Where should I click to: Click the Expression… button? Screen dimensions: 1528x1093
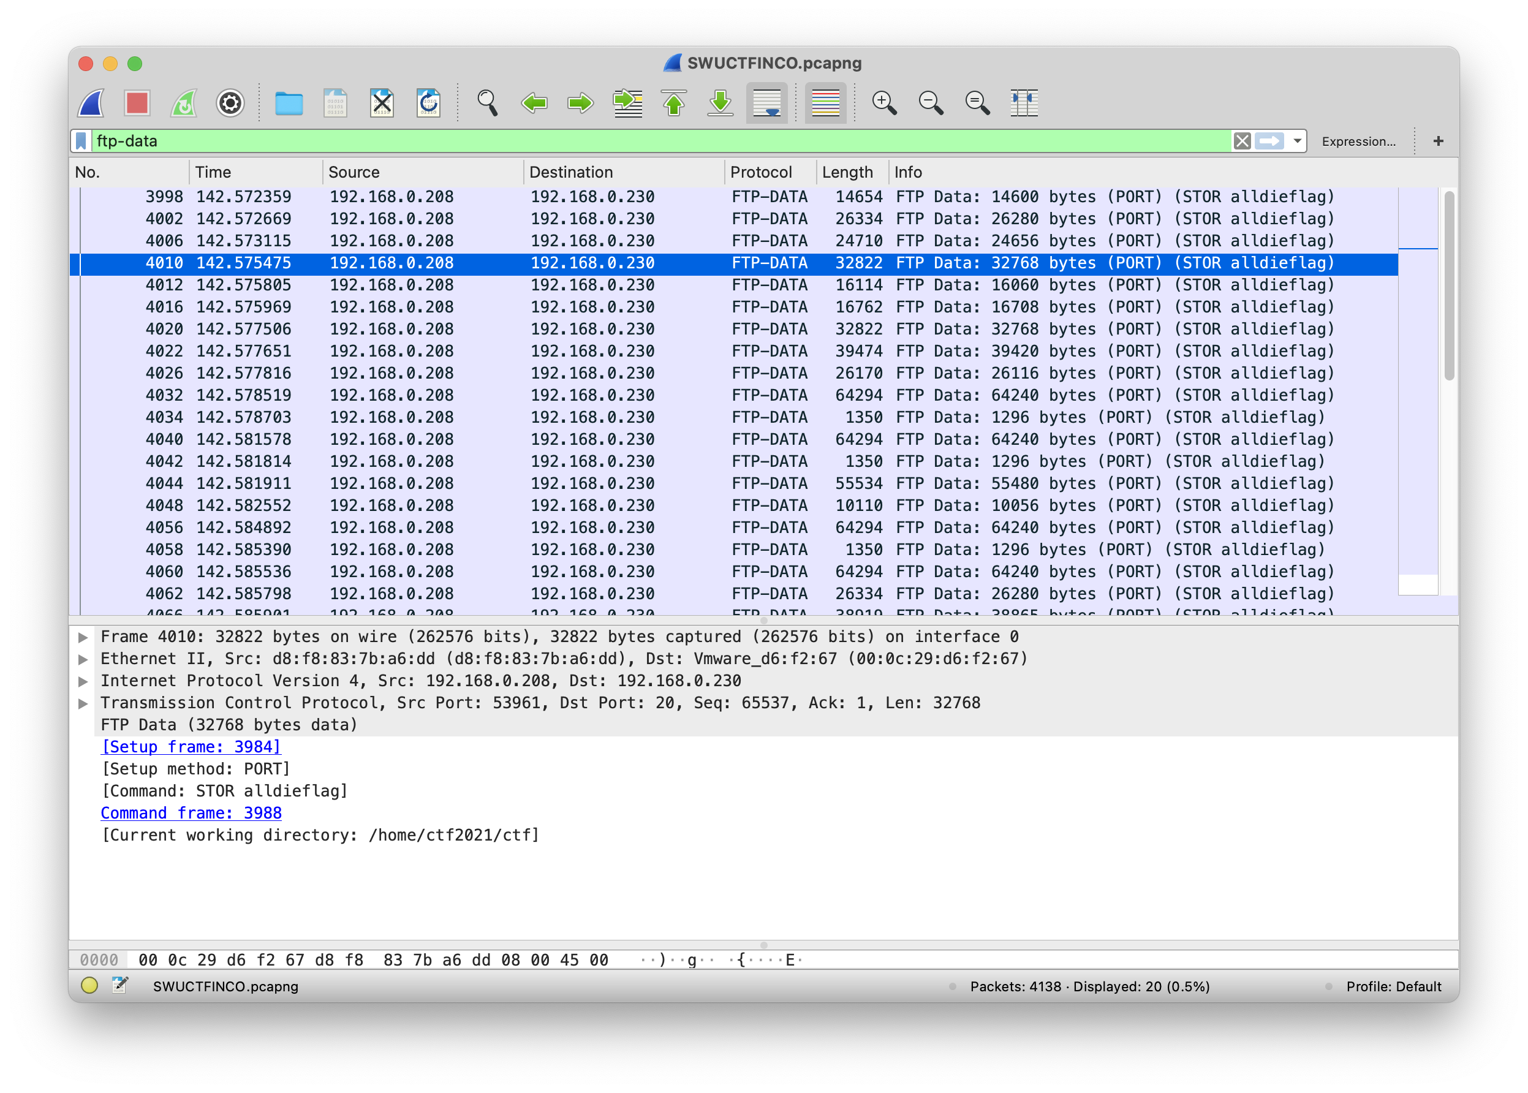click(1358, 142)
